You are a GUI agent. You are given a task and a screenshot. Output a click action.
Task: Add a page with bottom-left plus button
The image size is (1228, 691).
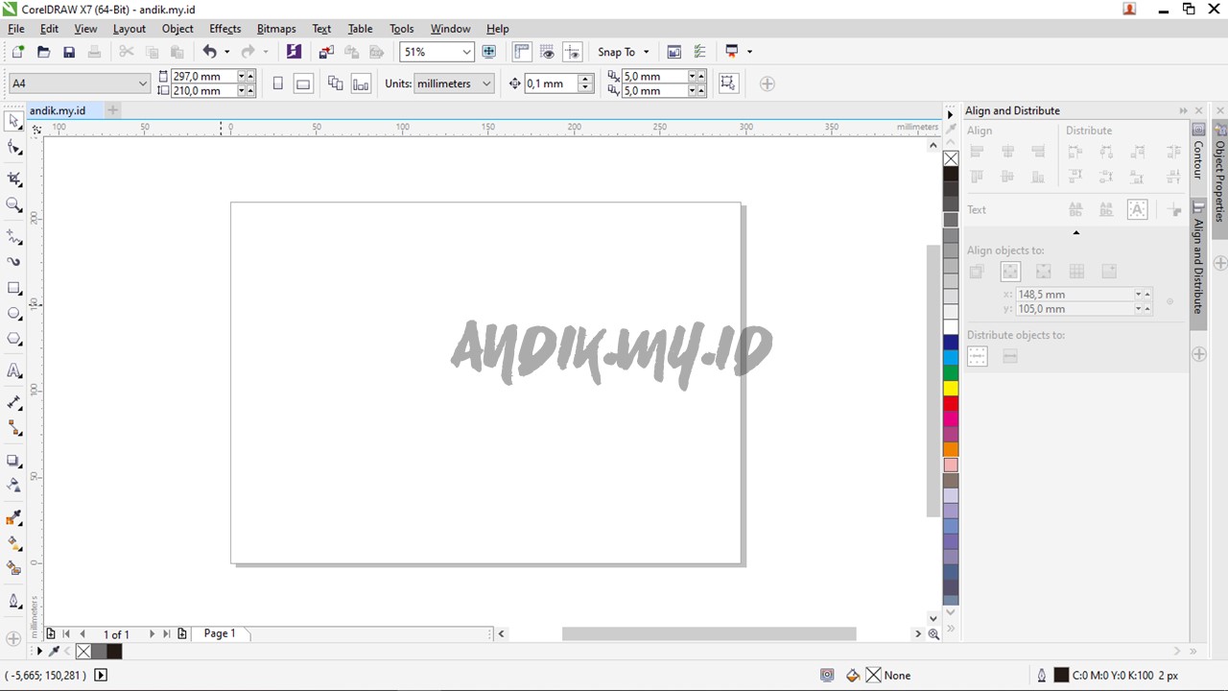coord(51,633)
